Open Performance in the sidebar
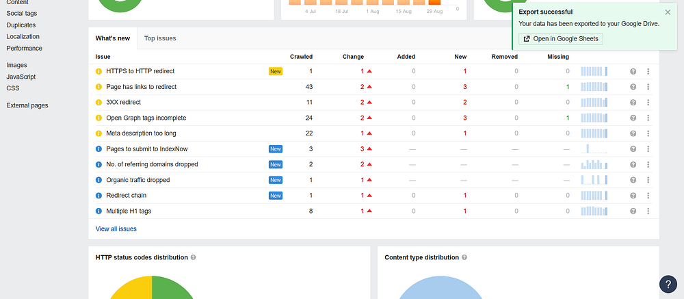This screenshot has width=684, height=299. pos(25,48)
